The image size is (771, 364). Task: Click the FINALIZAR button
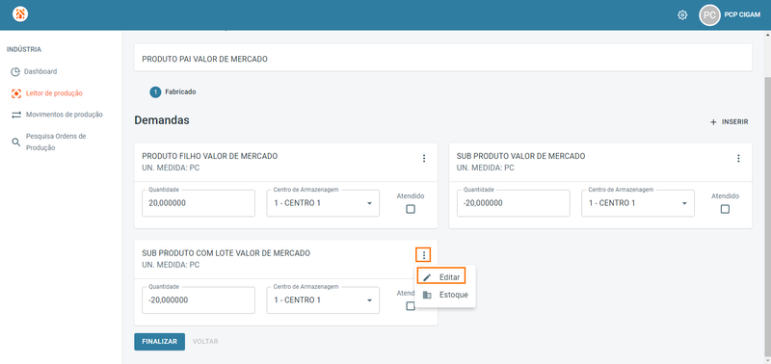point(159,342)
